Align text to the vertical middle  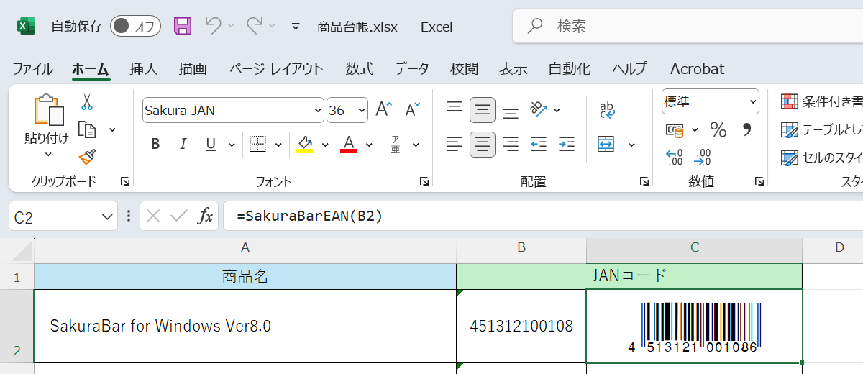pyautogui.click(x=483, y=109)
